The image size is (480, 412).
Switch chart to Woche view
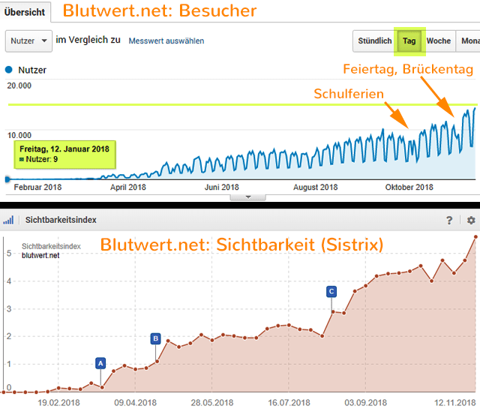pos(439,41)
